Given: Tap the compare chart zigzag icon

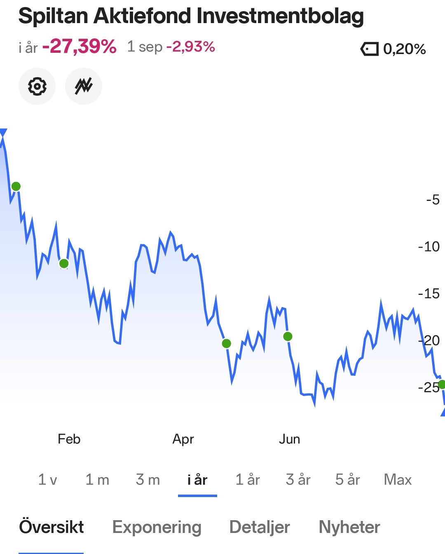Looking at the screenshot, I should pyautogui.click(x=84, y=86).
